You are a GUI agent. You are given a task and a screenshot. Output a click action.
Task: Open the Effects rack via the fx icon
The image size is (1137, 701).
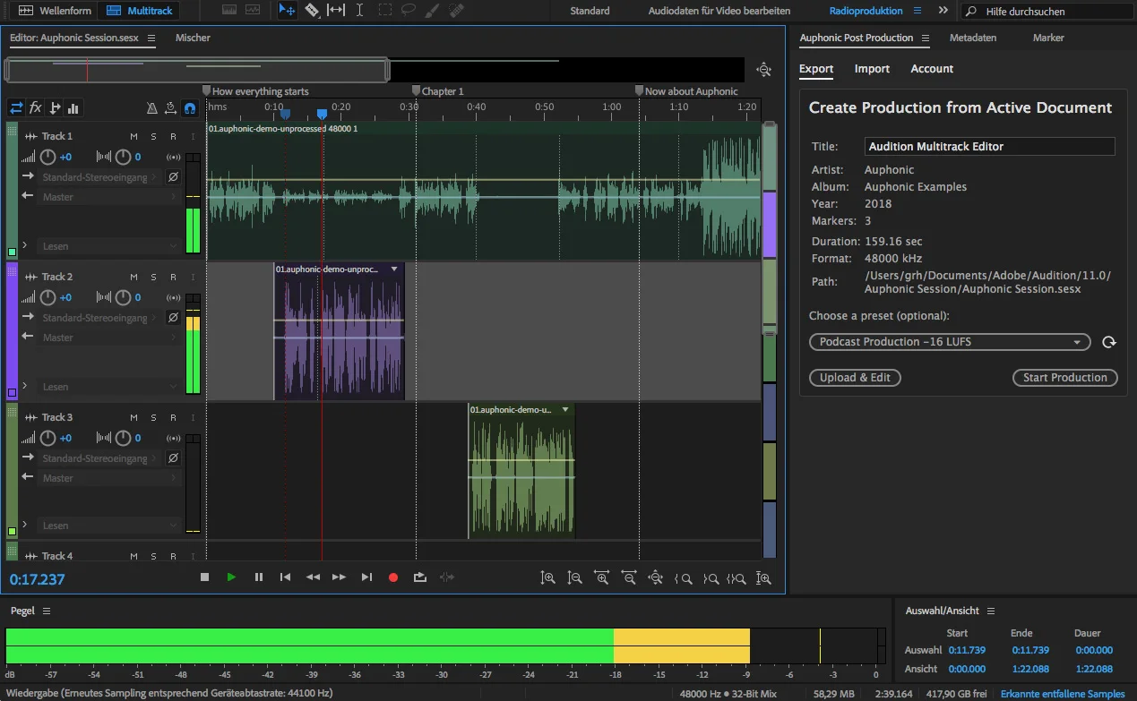(x=34, y=107)
